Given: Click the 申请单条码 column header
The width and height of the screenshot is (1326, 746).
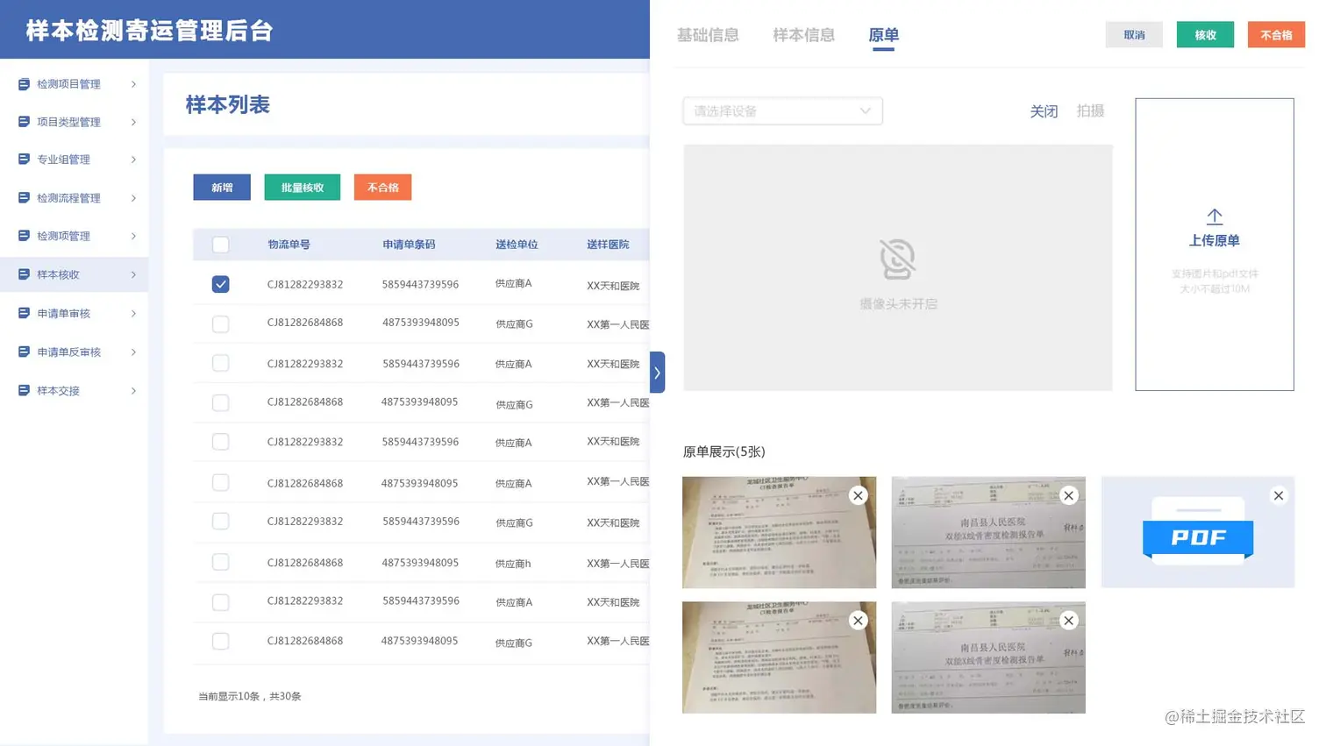Looking at the screenshot, I should click(x=409, y=245).
